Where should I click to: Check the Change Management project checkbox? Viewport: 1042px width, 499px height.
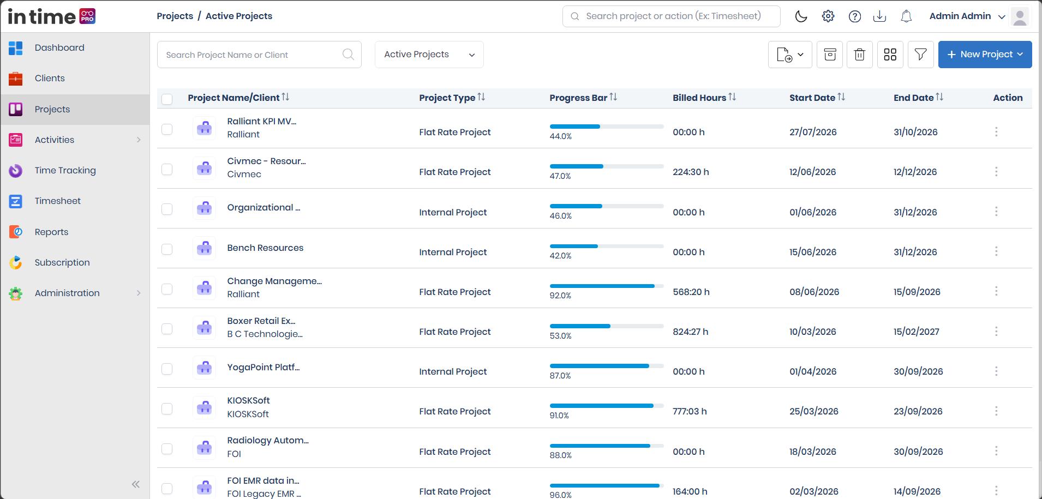click(x=167, y=288)
